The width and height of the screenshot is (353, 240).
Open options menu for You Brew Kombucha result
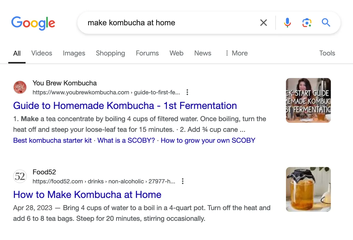[x=187, y=92]
